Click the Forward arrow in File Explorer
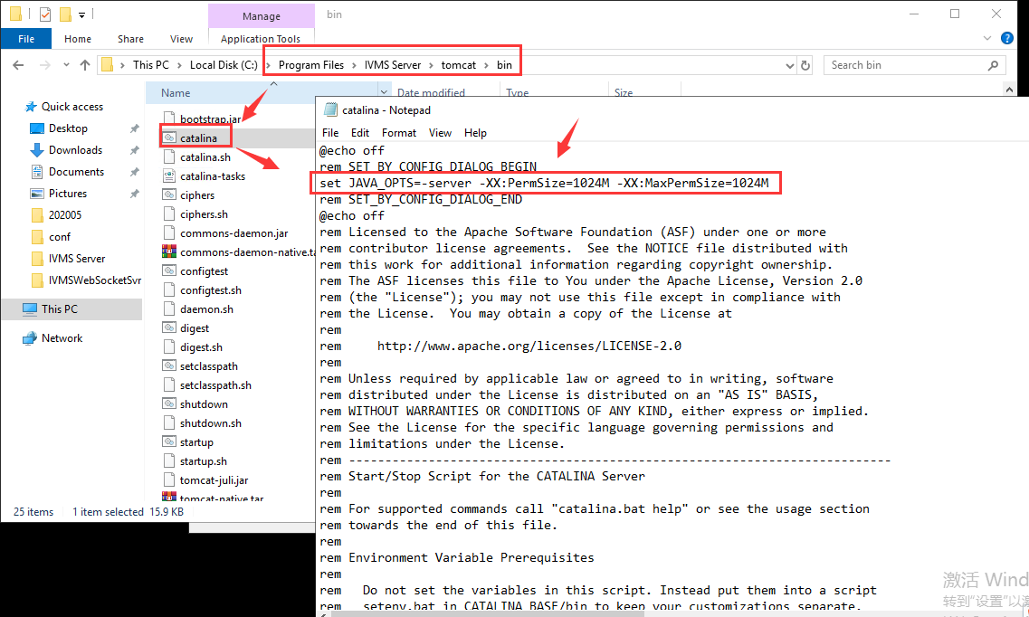The width and height of the screenshot is (1029, 617). [x=44, y=65]
